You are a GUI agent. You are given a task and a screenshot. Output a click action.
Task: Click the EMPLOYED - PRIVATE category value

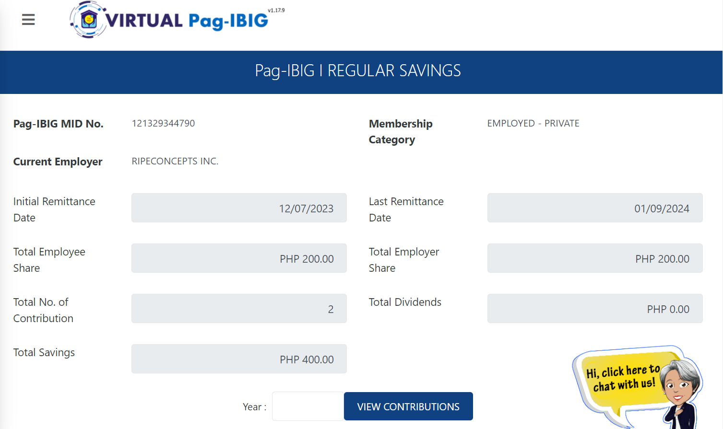[533, 123]
